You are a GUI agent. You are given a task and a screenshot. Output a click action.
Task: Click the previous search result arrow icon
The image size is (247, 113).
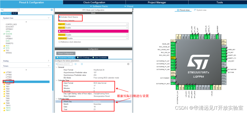tap(75, 64)
